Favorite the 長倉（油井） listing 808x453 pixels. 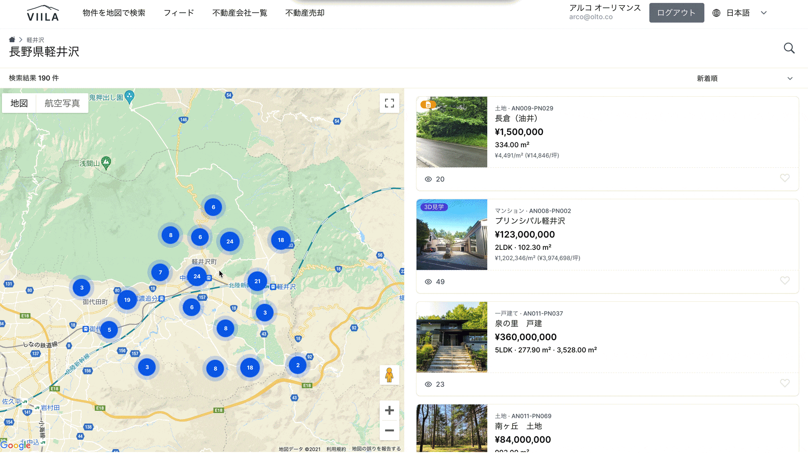tap(784, 178)
